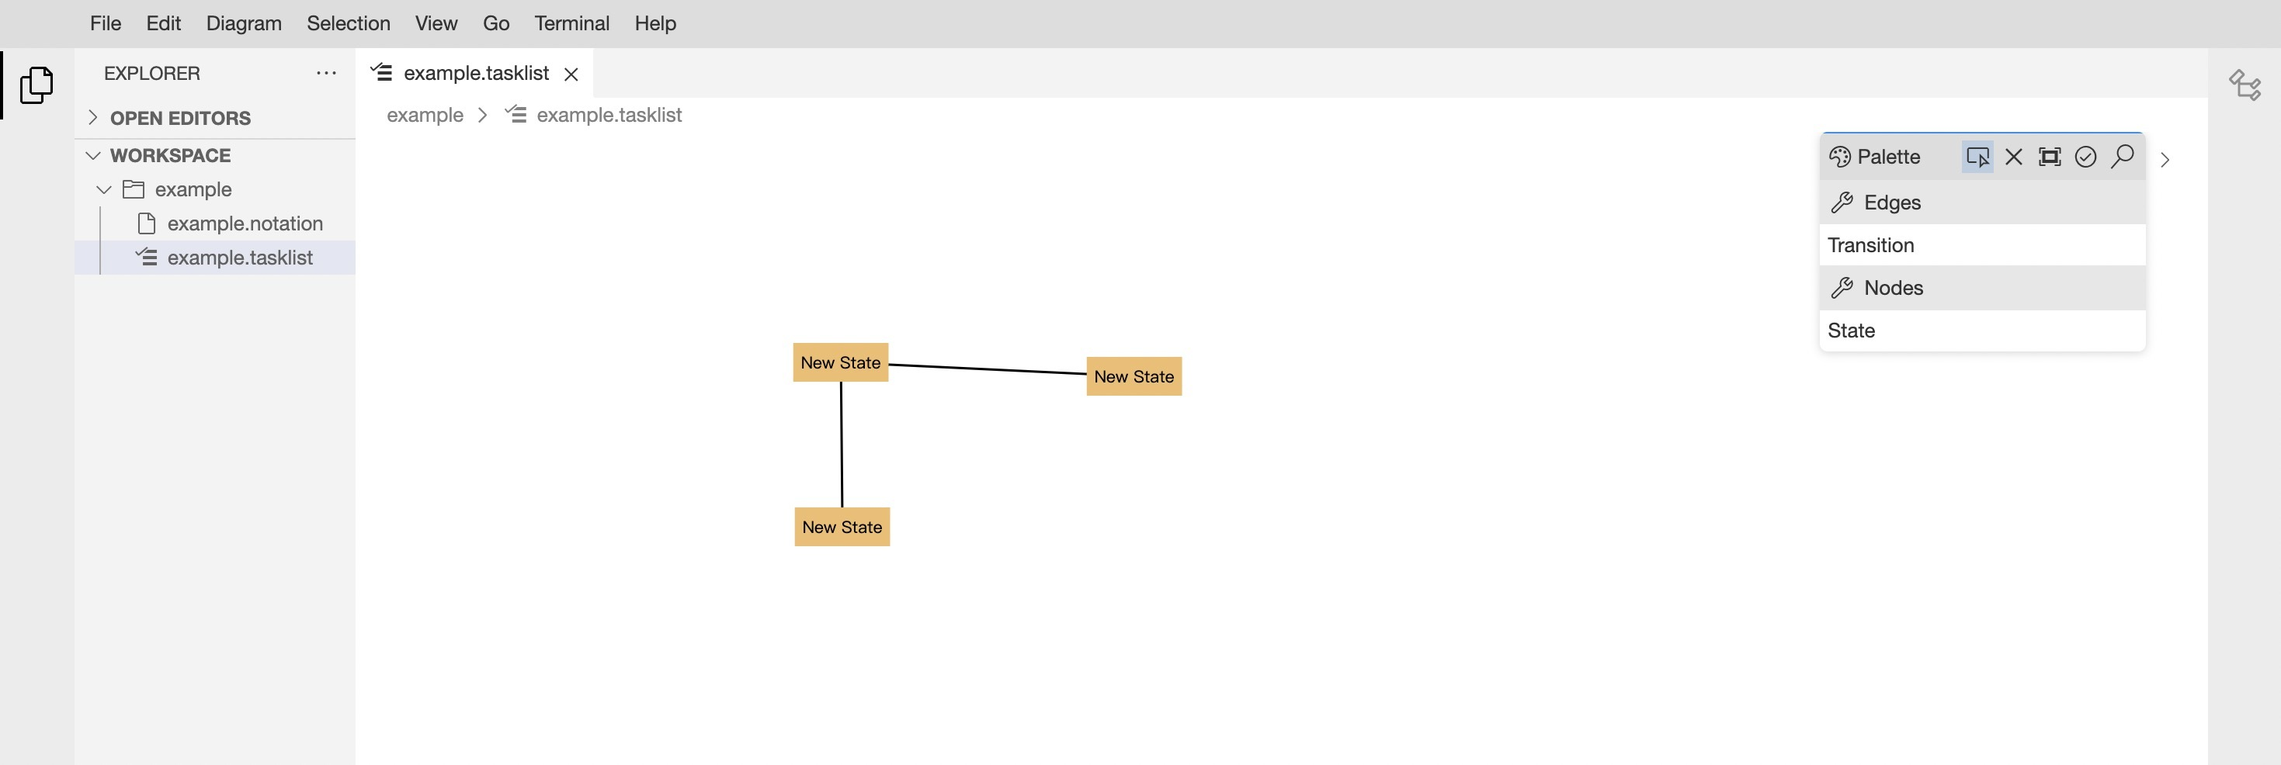This screenshot has height=765, width=2281.
Task: Open the Palette search tool
Action: coord(2123,157)
